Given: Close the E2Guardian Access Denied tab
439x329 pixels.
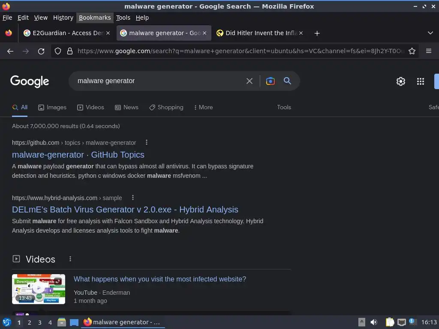Looking at the screenshot, I should click(x=108, y=33).
